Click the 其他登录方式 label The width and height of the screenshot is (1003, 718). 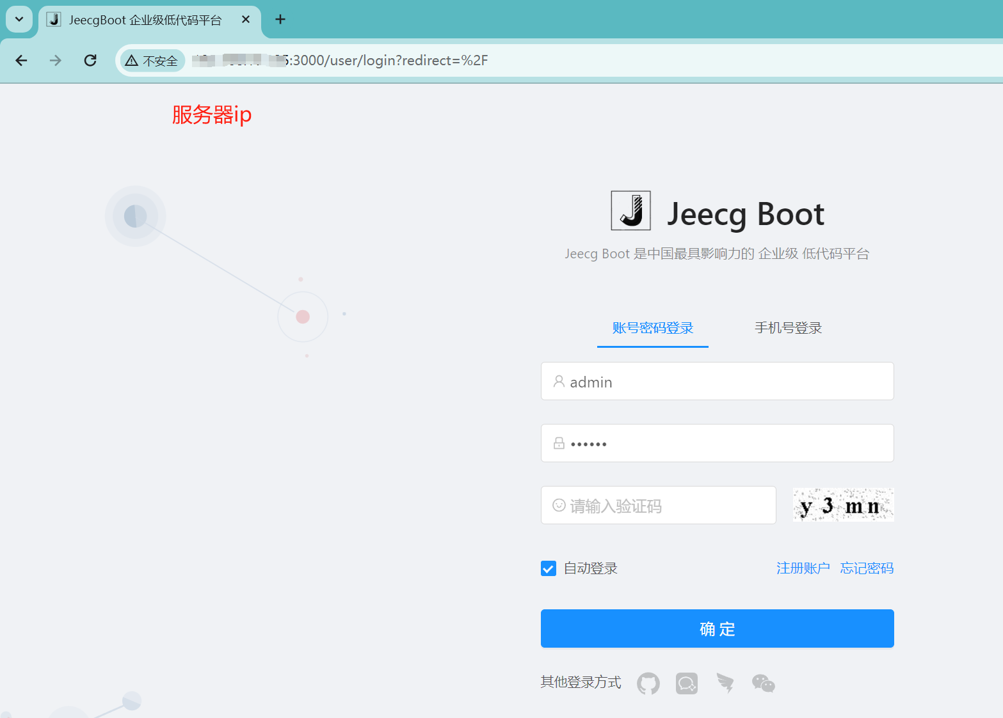pyautogui.click(x=581, y=682)
